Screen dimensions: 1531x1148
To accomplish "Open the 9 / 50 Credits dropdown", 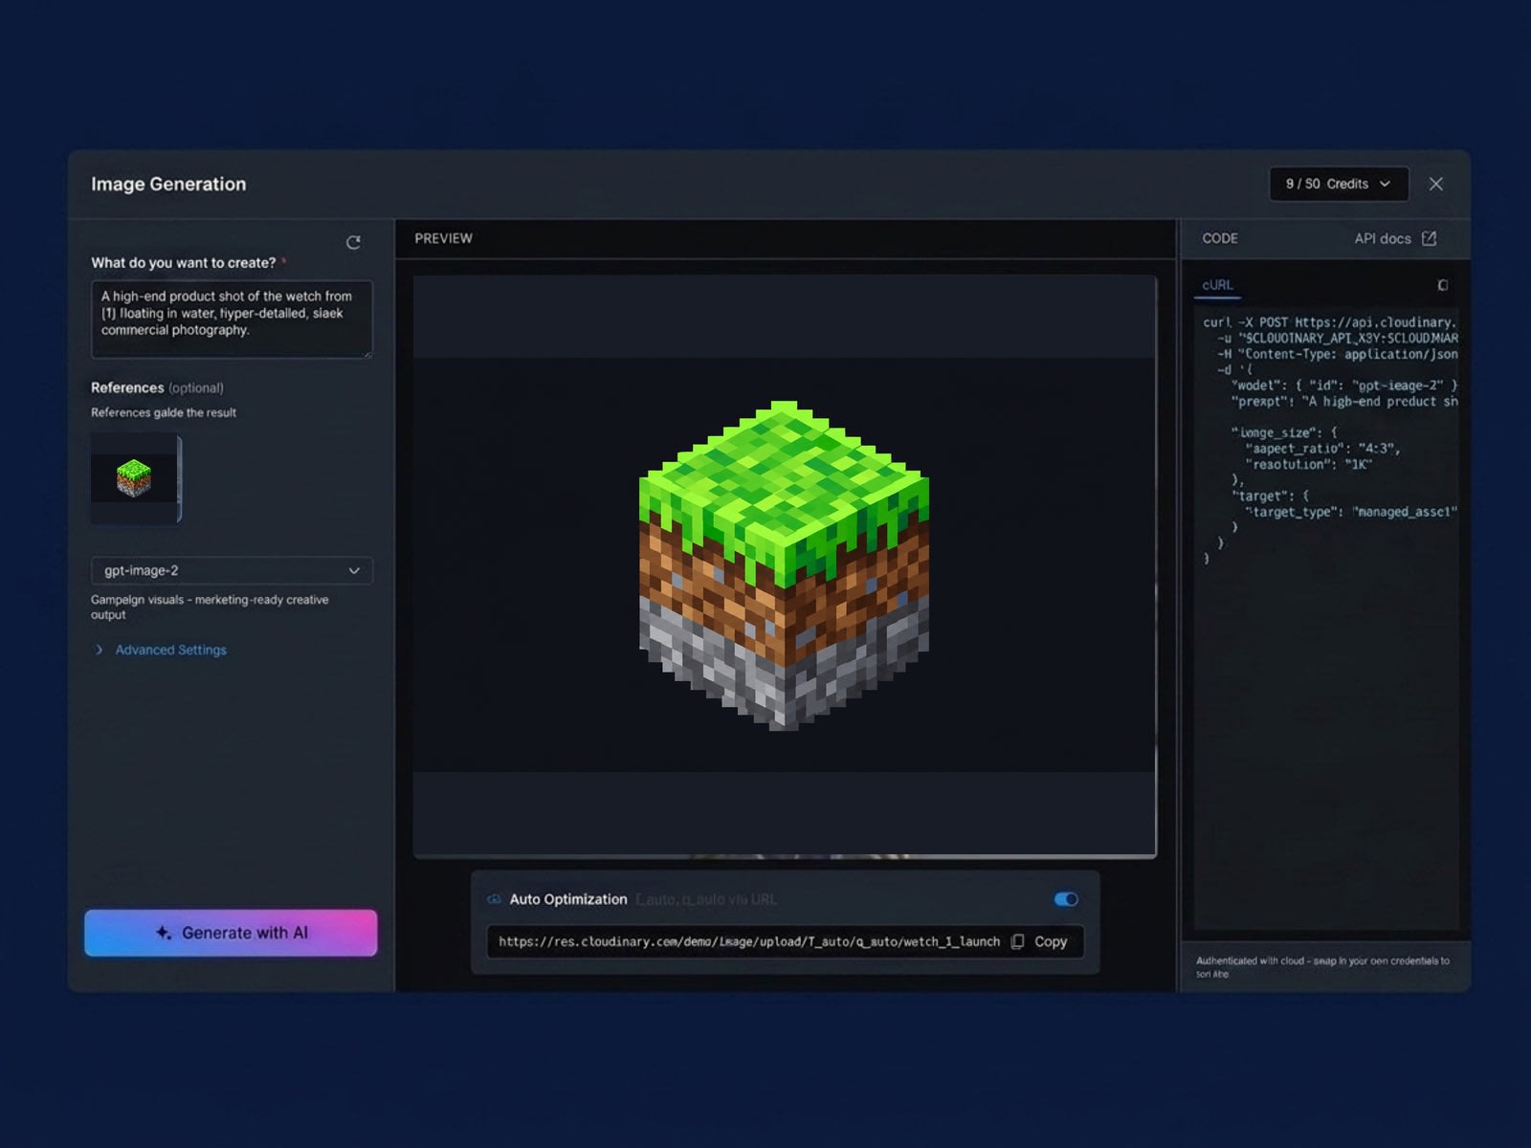I will (1339, 184).
